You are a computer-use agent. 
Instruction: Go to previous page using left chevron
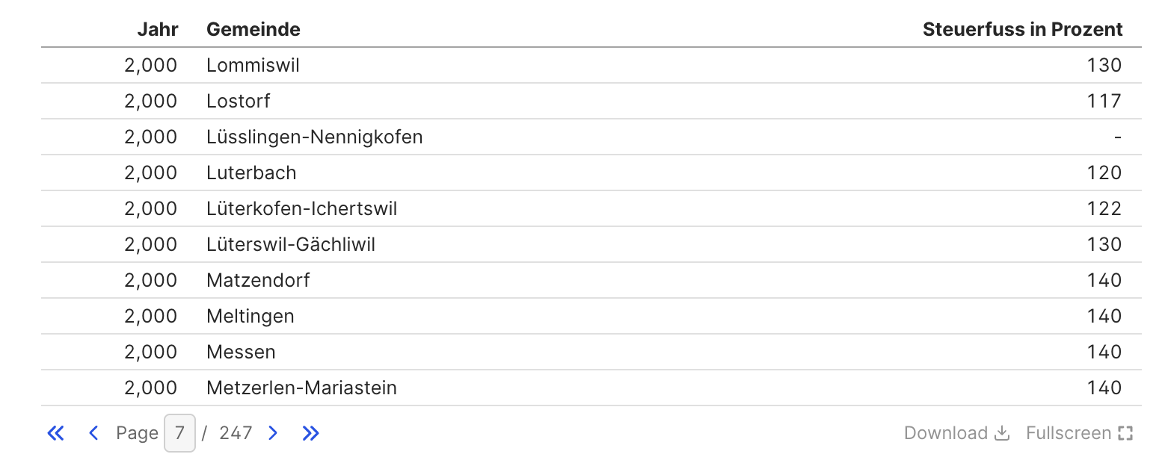coord(93,433)
